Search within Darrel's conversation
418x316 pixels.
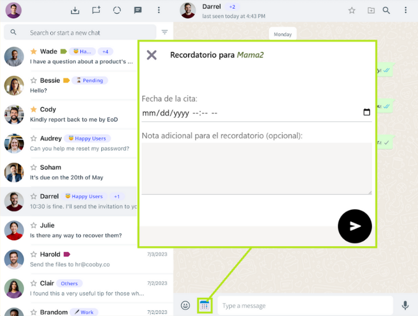click(x=386, y=10)
